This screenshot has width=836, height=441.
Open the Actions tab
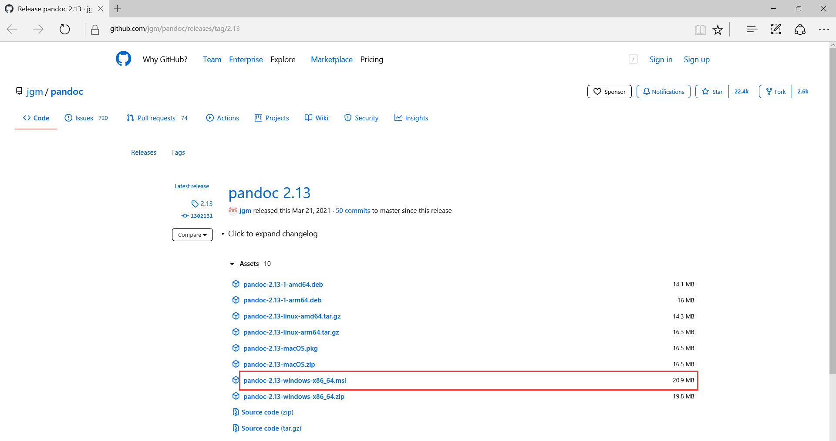pyautogui.click(x=222, y=118)
